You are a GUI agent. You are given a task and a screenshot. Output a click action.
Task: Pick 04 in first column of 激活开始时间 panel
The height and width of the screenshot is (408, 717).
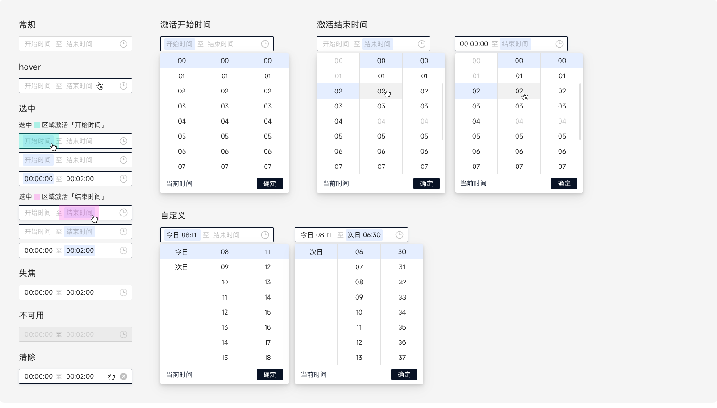click(182, 121)
